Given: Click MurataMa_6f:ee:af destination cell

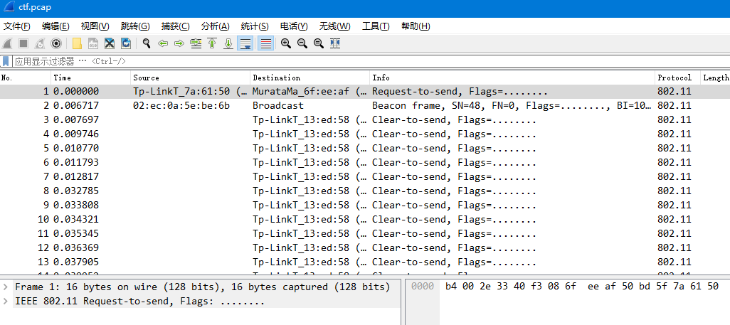Looking at the screenshot, I should coord(310,91).
